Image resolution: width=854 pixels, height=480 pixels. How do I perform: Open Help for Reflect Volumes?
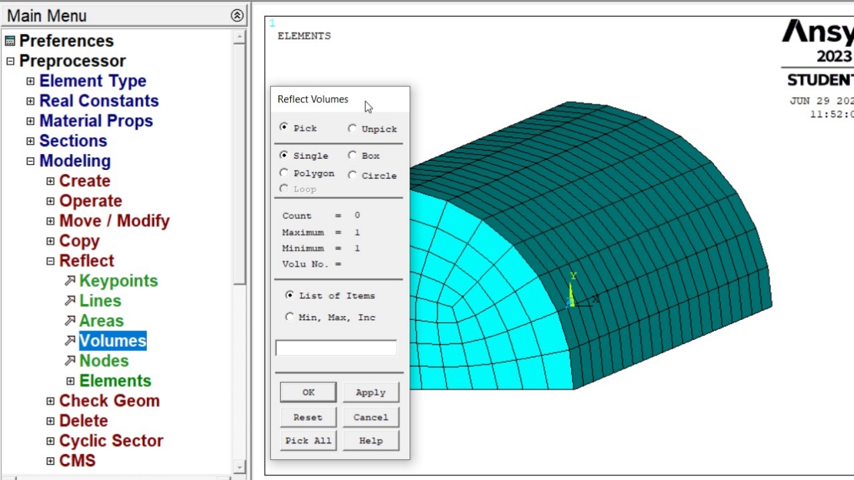click(371, 441)
